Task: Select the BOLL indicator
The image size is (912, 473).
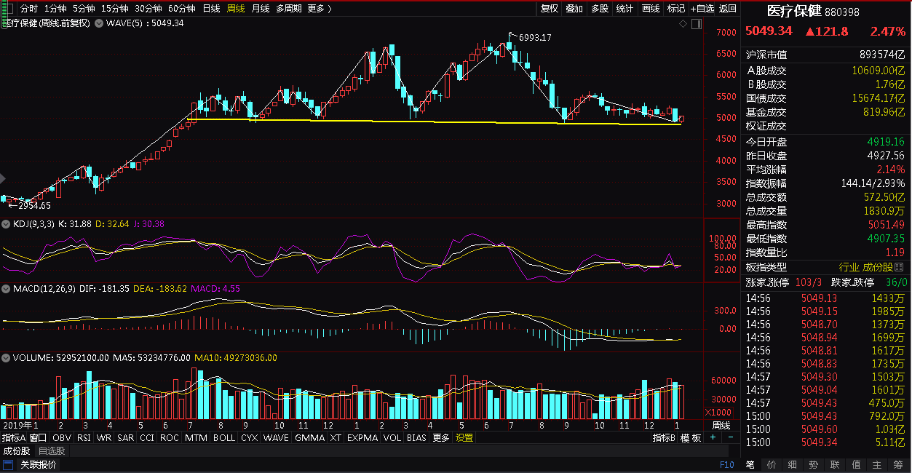Action: pyautogui.click(x=224, y=437)
